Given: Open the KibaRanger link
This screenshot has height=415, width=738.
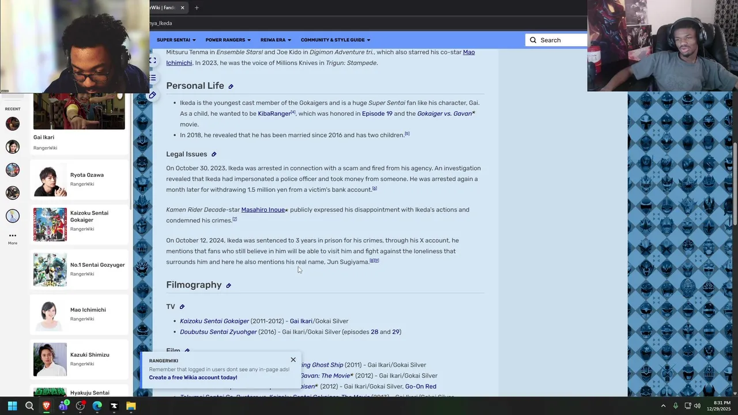Looking at the screenshot, I should pos(274,114).
